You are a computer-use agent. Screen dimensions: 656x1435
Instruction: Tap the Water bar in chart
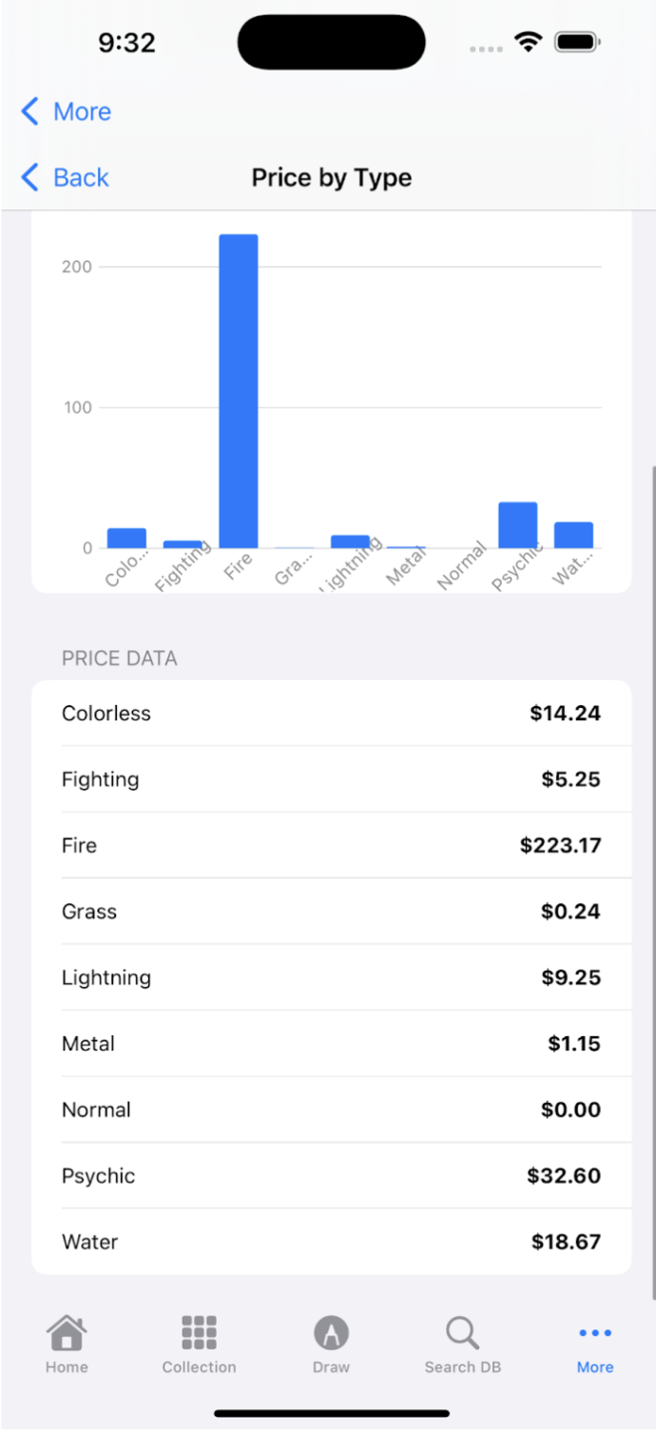[573, 535]
